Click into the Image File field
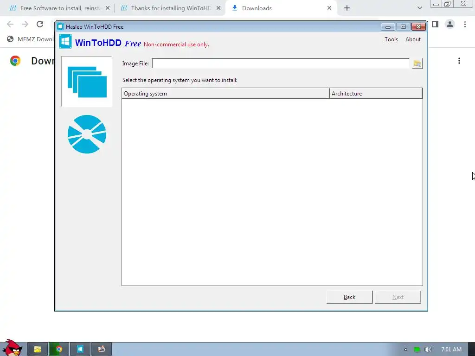 [281, 64]
